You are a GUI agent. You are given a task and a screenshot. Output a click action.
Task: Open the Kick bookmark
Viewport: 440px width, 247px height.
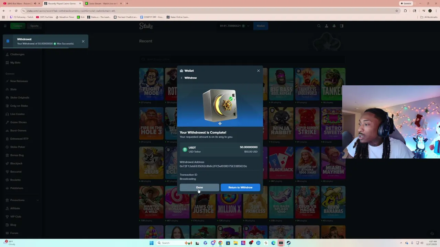click(81, 17)
